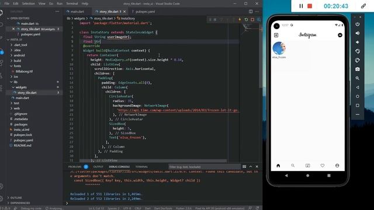Open messenger icon in Instagram app header
374x210 pixels.
point(340,35)
